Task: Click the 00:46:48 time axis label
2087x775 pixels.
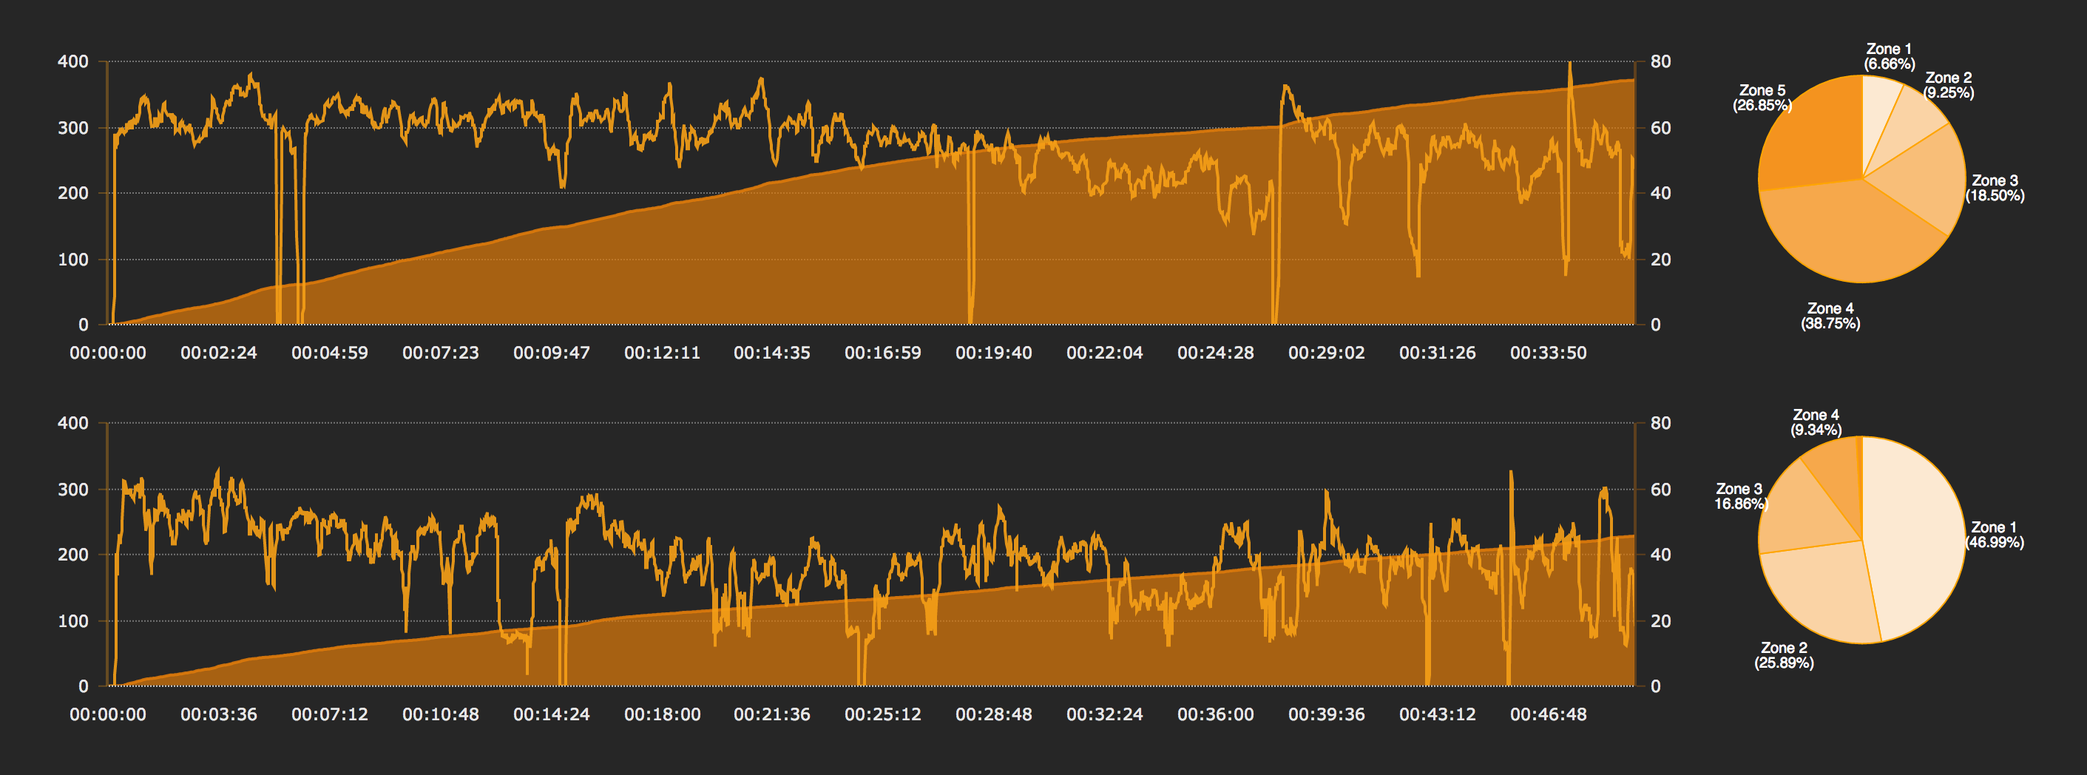Action: coord(1549,715)
